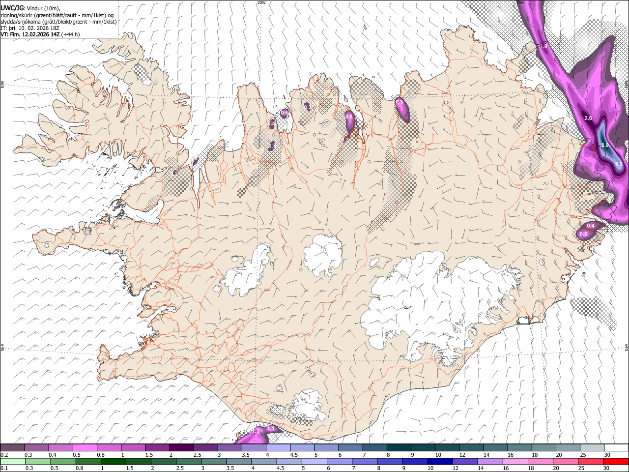Click the 0.2–0.3 dusky purple snow scale swatch
Viewport: 629px width, 472px height.
pyautogui.click(x=13, y=448)
